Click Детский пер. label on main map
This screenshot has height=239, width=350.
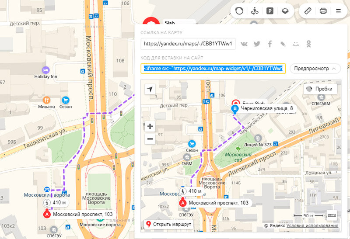[x=25, y=23]
